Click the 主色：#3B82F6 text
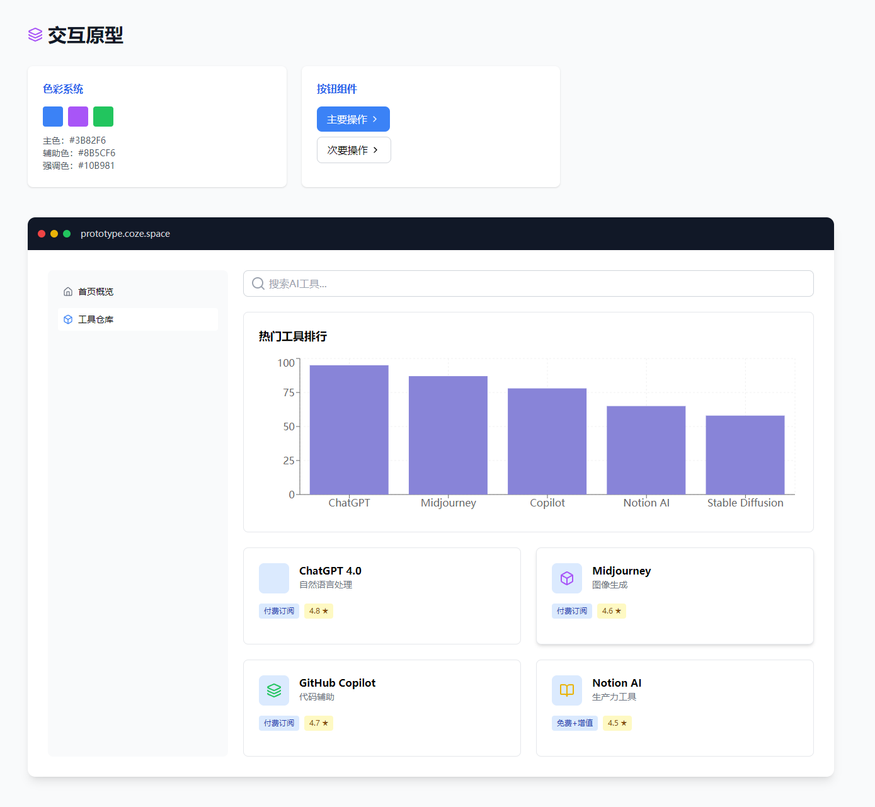Screen dimensions: 875x807 [x=74, y=140]
